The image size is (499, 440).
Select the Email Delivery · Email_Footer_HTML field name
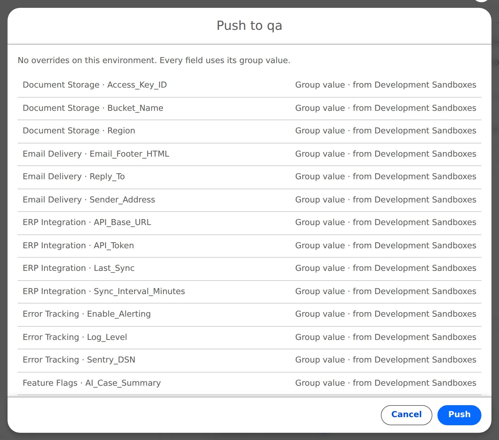(x=96, y=154)
